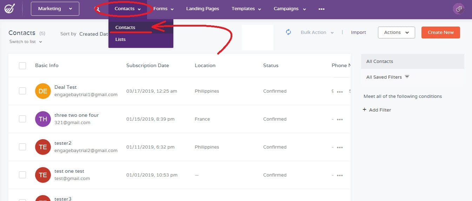Screen dimensions: 472x201
Task: Open the three-dot more menu in navbar
Action: point(321,9)
